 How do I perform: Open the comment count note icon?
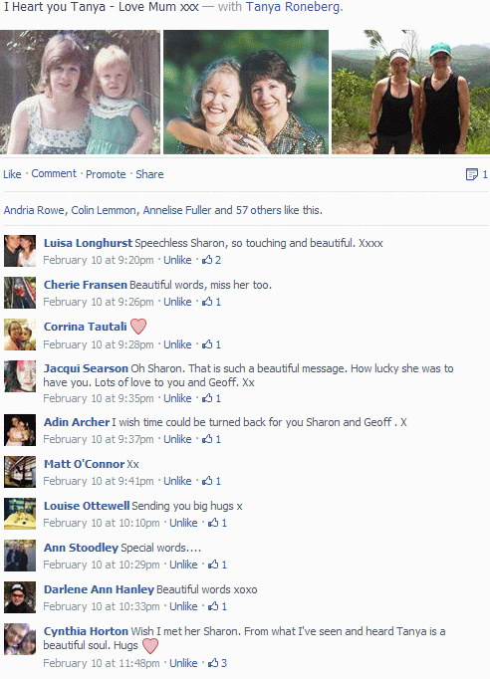[471, 174]
